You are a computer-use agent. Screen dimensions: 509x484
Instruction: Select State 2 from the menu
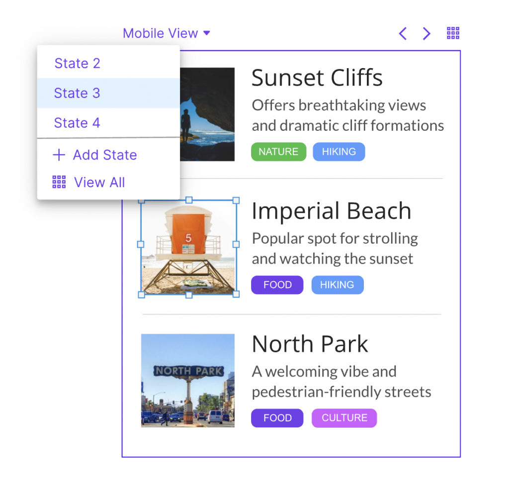tap(77, 64)
